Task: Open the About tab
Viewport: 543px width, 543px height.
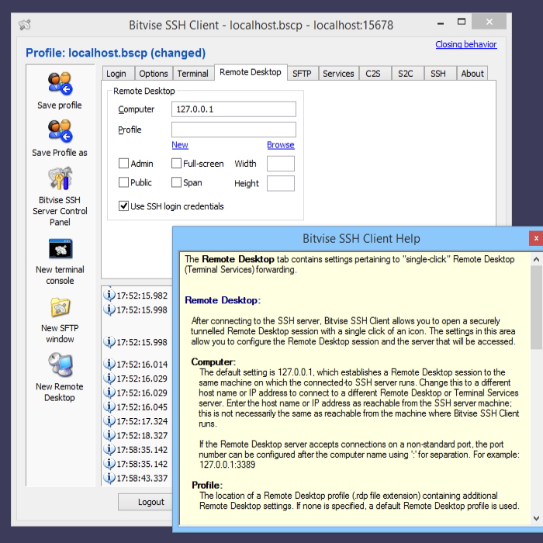Action: point(472,74)
